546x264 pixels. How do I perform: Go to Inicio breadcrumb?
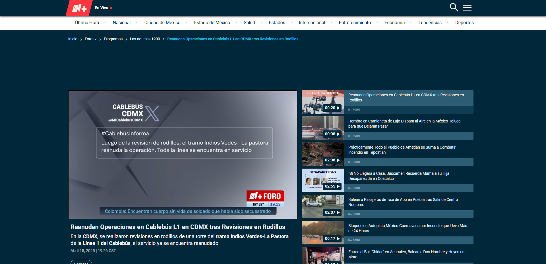tap(73, 39)
